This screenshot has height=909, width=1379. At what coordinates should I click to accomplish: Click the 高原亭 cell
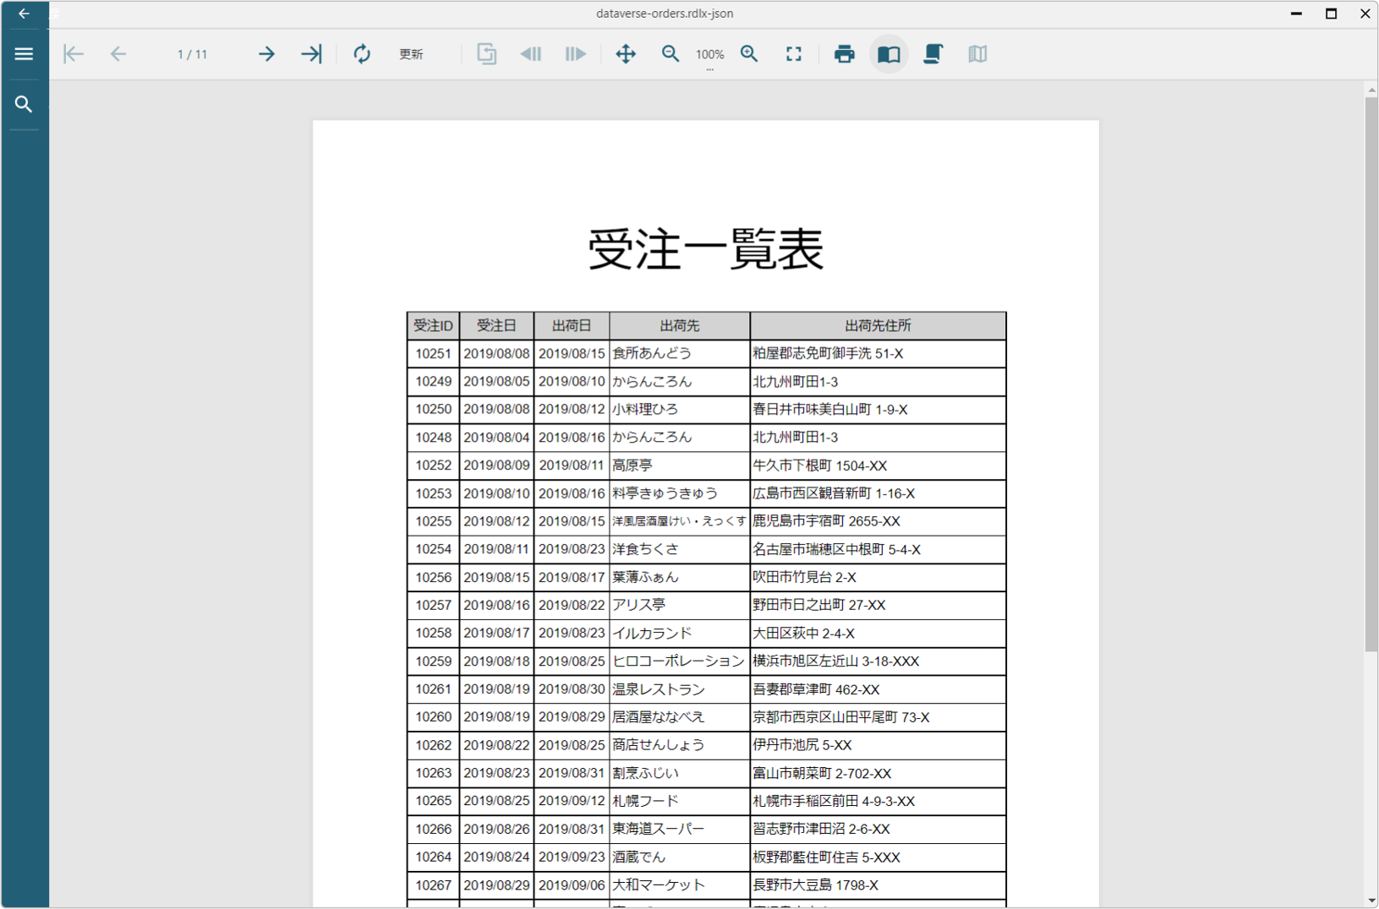tap(680, 465)
